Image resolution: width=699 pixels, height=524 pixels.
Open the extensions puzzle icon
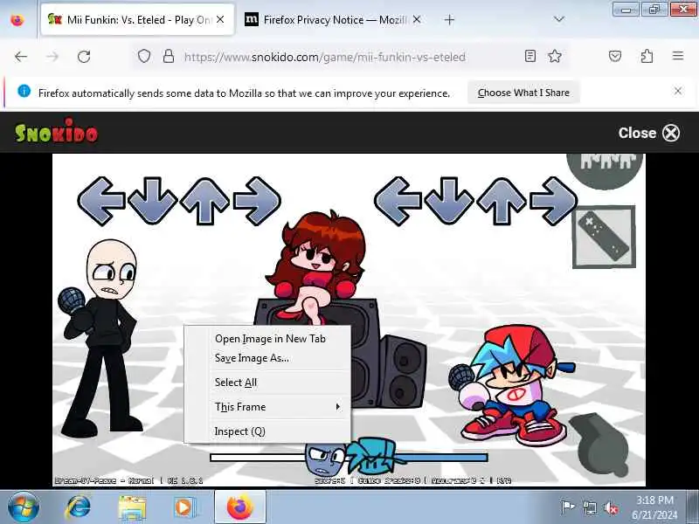point(647,56)
